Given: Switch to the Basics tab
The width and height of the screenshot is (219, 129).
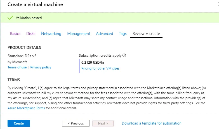Looking at the screenshot, I should tap(15, 34).
